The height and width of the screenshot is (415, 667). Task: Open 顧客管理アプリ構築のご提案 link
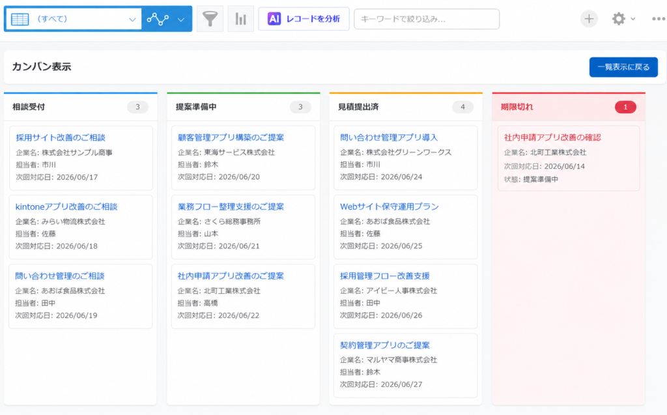(x=231, y=137)
